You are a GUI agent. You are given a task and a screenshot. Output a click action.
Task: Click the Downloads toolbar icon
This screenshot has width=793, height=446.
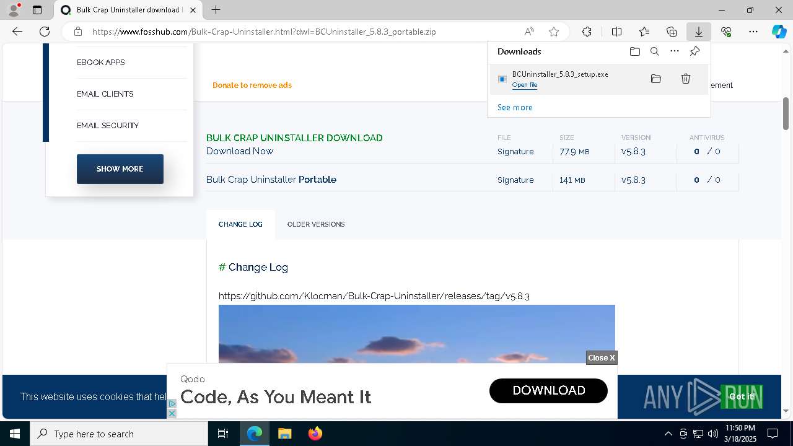699,32
